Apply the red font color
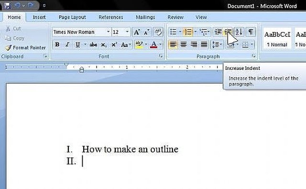The image size is (306, 189). click(154, 44)
